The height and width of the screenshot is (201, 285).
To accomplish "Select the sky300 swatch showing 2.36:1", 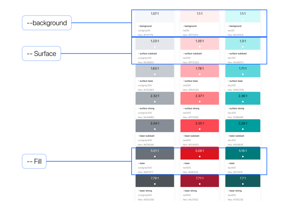I will [243, 98].
